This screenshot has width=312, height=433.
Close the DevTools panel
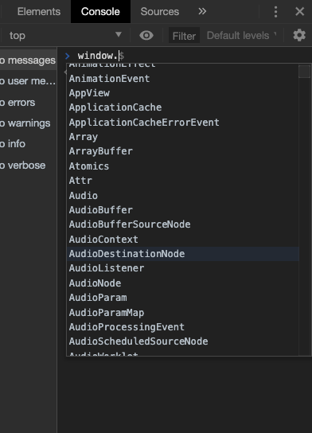click(299, 12)
